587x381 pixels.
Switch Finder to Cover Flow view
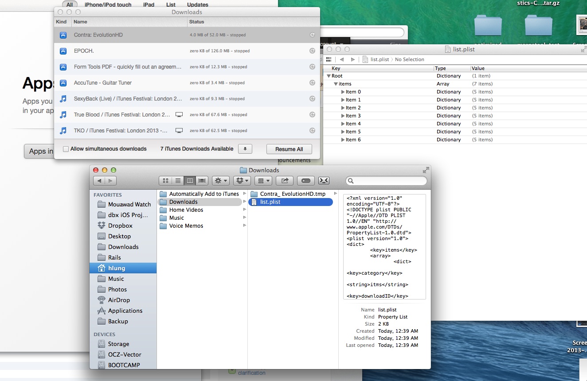[202, 181]
